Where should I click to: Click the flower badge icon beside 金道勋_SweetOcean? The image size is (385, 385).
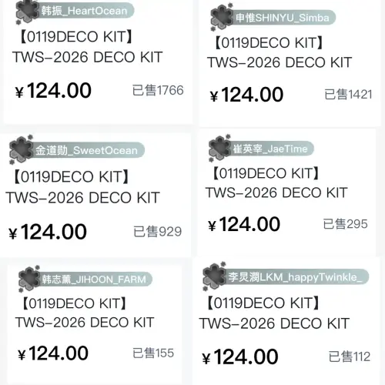pos(21,149)
